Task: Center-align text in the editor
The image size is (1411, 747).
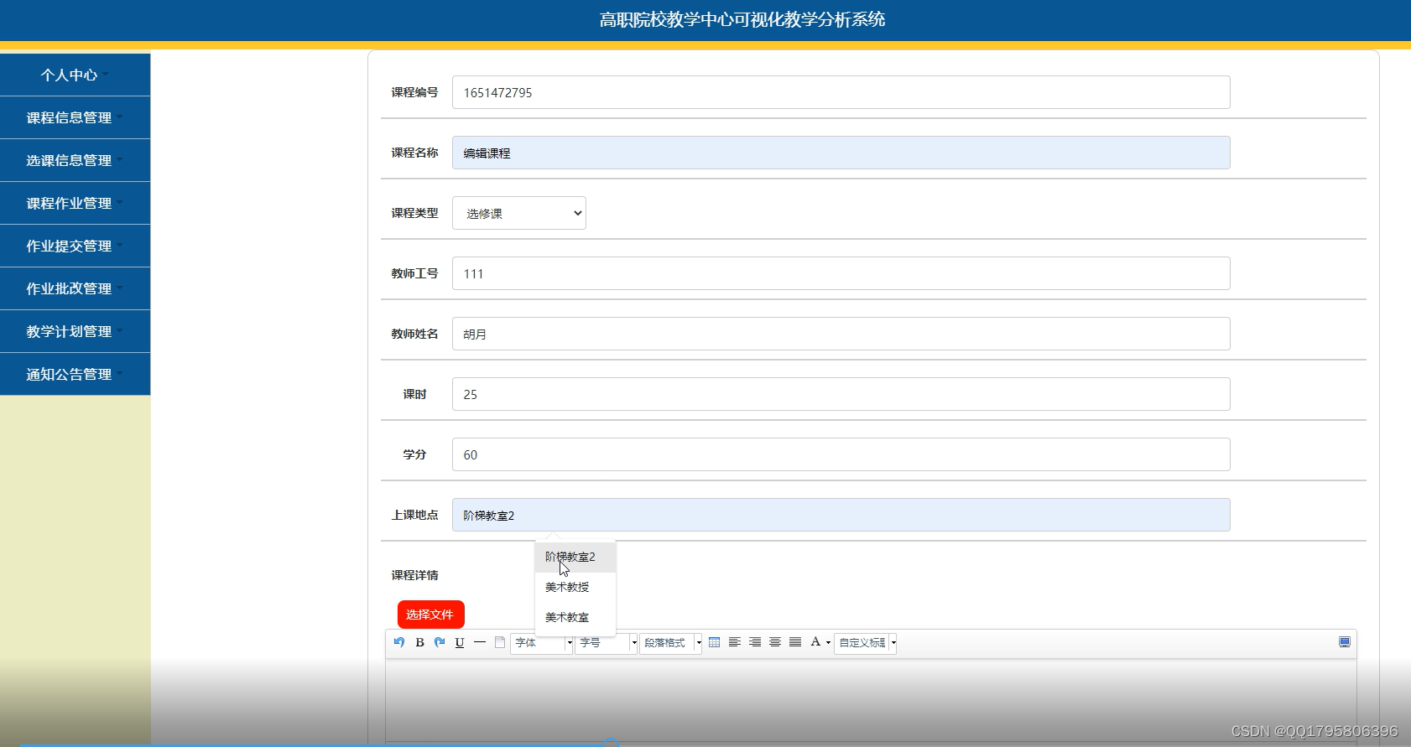Action: (775, 642)
